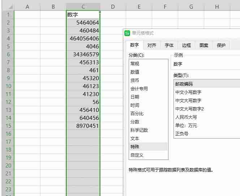The width and height of the screenshot is (240, 196).
Task: Click cell with value 46123
Action: point(83,86)
